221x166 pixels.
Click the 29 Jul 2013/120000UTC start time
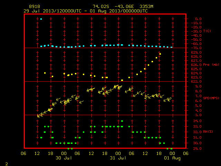point(52,11)
